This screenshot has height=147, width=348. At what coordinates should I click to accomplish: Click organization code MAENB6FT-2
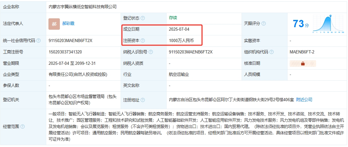302,52
